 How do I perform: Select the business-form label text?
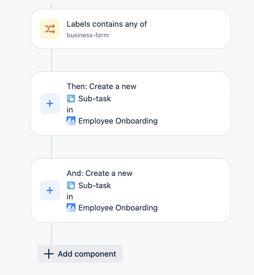click(88, 35)
